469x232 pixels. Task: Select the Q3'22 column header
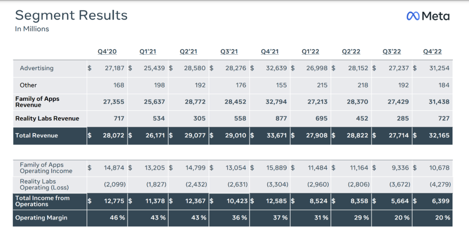[x=392, y=52]
